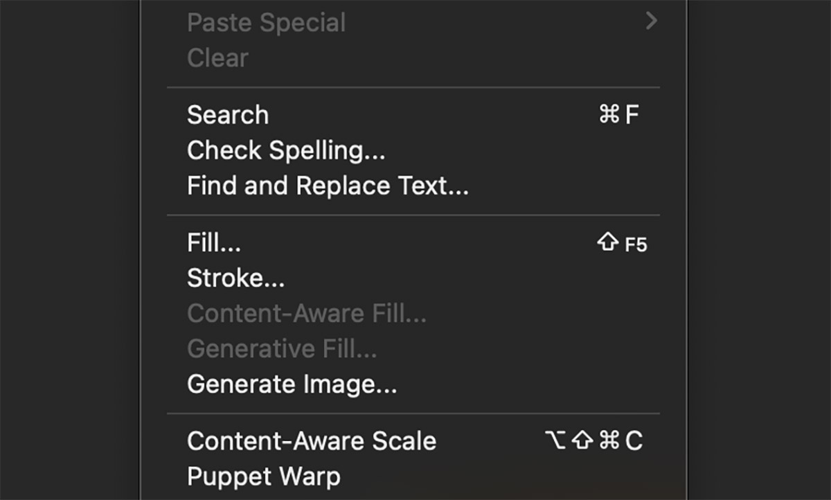
Task: Dismiss menu by clicking left dark area
Action: click(69, 249)
